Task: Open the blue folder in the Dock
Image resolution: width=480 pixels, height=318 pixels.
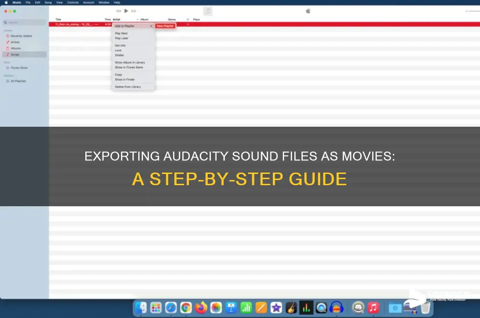Action: click(395, 308)
